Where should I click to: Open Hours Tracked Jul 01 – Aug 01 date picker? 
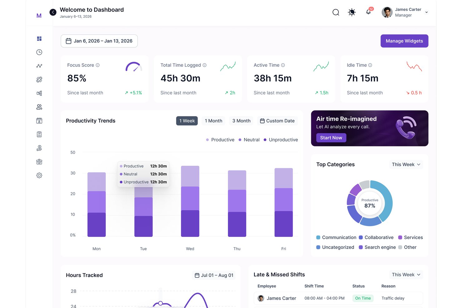pyautogui.click(x=214, y=275)
